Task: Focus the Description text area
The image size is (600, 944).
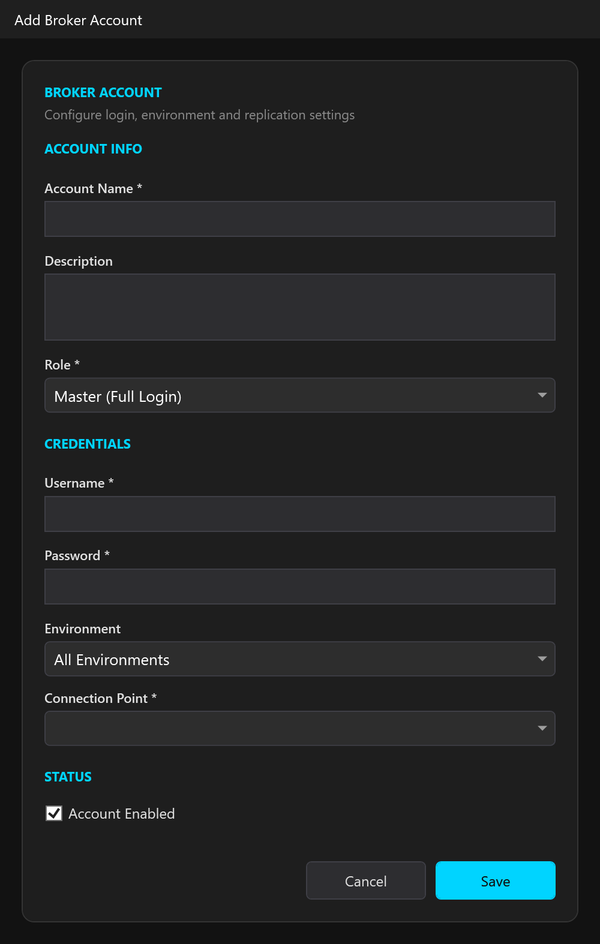Action: (x=300, y=307)
